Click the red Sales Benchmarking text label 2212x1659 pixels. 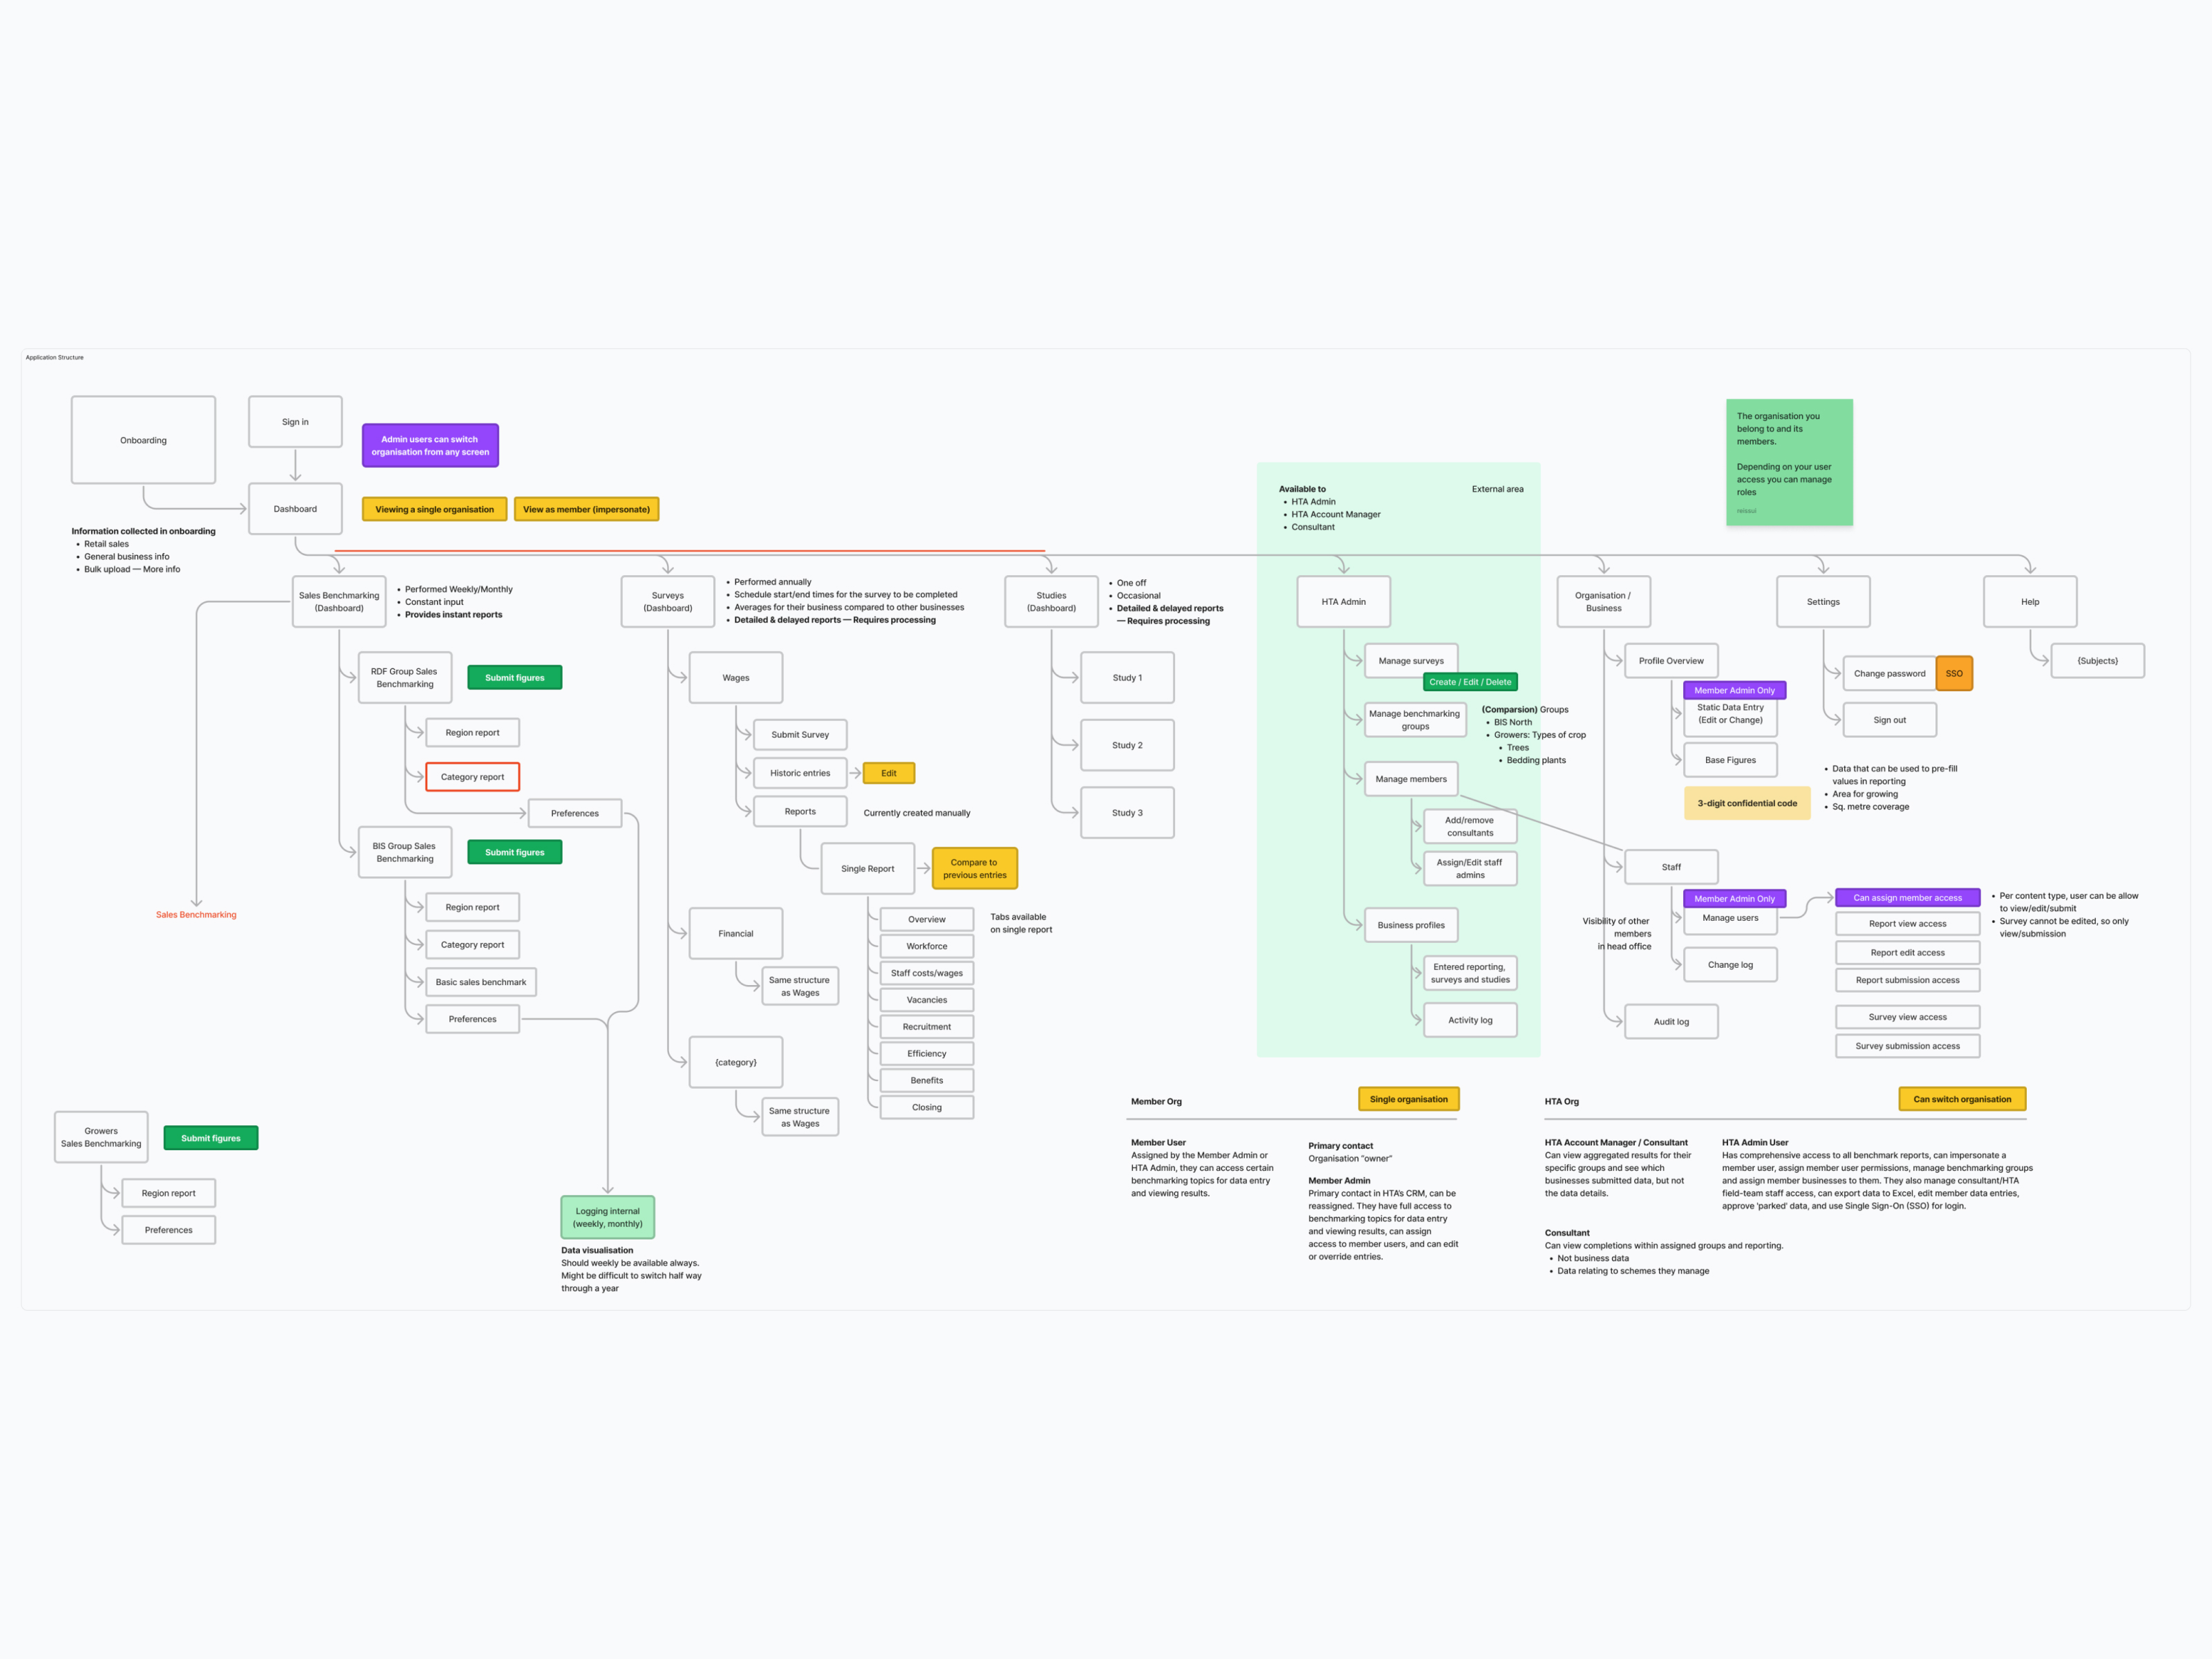click(196, 915)
